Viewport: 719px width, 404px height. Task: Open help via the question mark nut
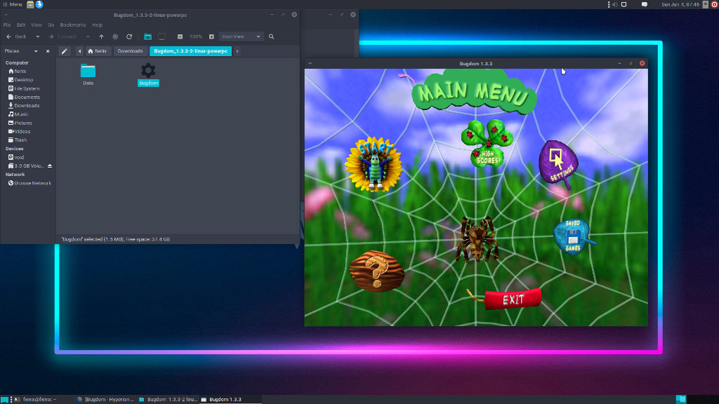377,271
